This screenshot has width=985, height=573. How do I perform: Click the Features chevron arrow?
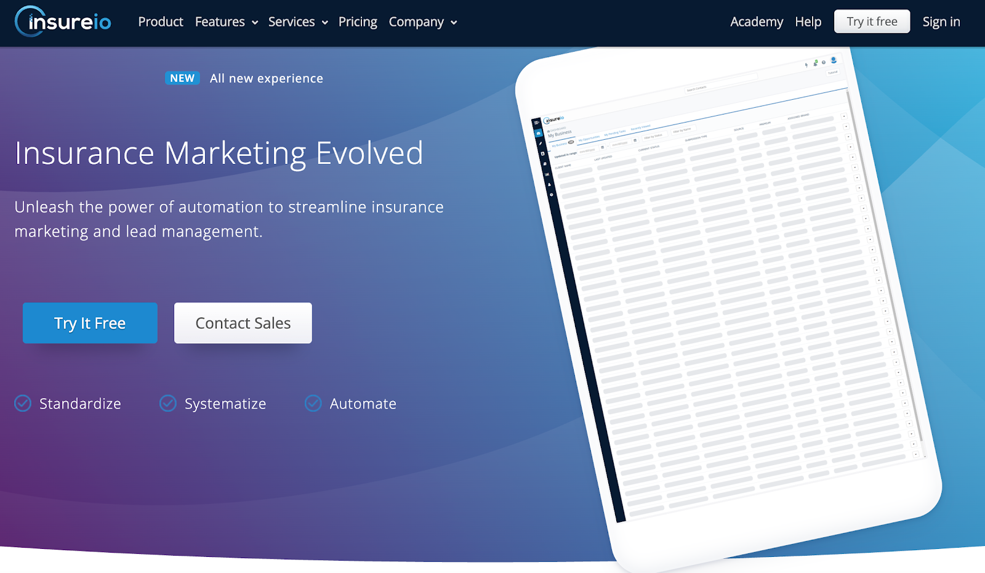pos(255,23)
